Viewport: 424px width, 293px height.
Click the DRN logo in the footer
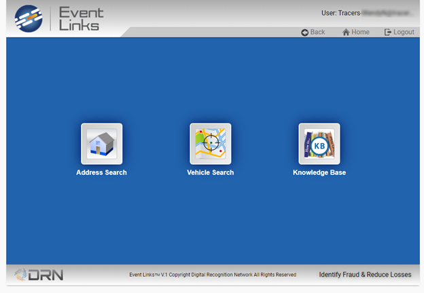(x=39, y=274)
